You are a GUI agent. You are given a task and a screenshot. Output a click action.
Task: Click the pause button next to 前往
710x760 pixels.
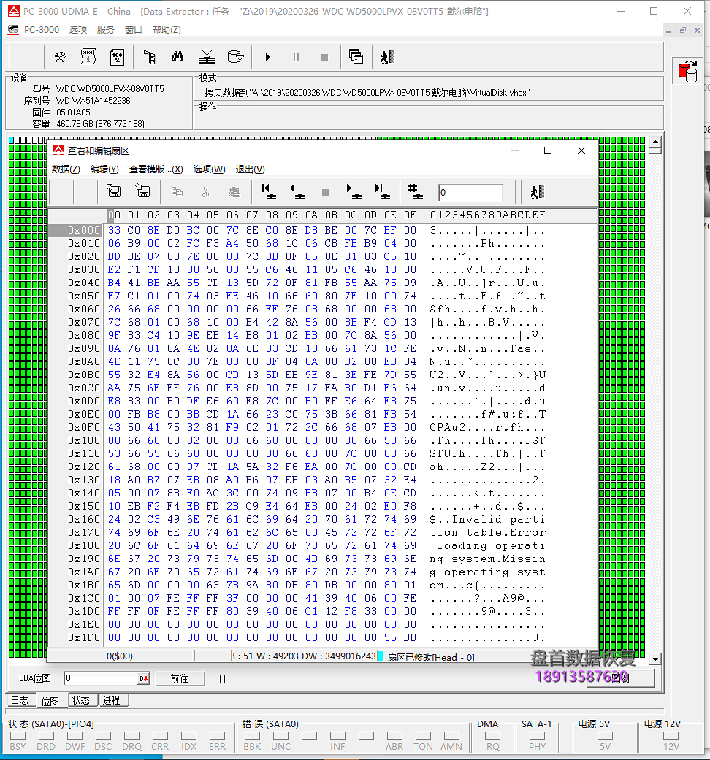[x=222, y=678]
